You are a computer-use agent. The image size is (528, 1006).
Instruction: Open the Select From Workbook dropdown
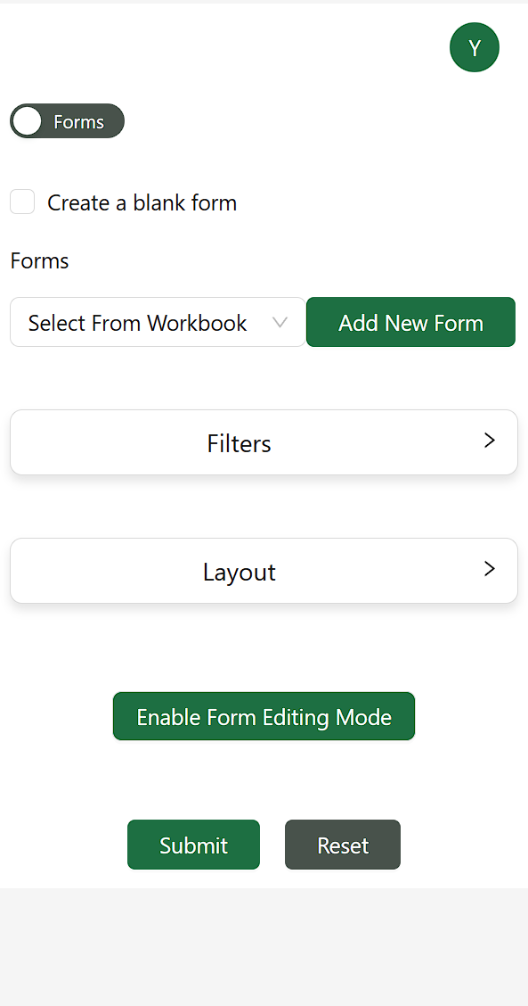(158, 322)
